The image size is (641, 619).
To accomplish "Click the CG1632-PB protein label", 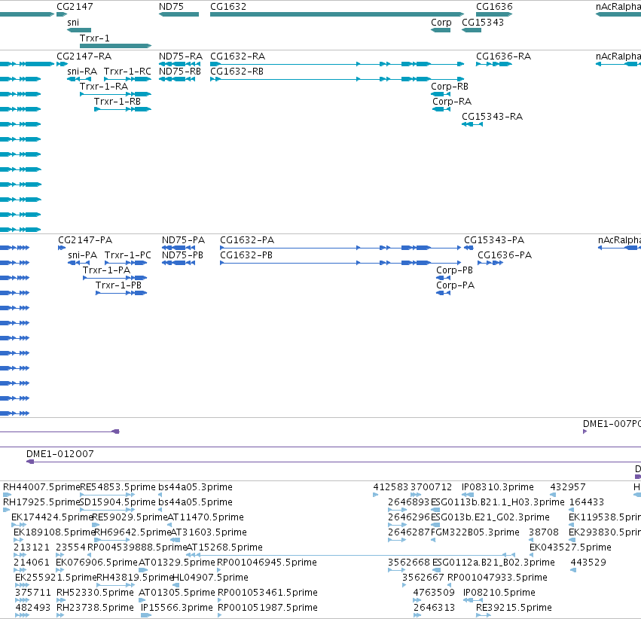I will coord(246,255).
